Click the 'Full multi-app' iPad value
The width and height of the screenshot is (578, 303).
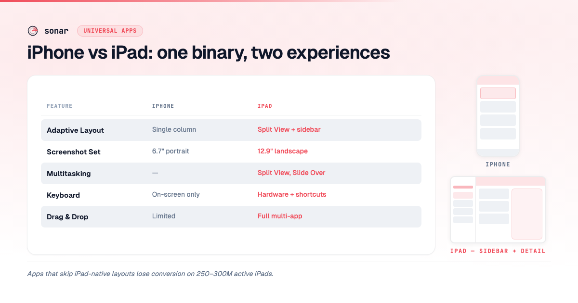[280, 216]
